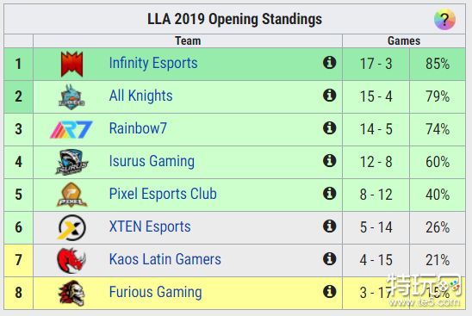Click the red Infinity Esports logo
Viewport: 472px width, 316px height.
point(71,64)
